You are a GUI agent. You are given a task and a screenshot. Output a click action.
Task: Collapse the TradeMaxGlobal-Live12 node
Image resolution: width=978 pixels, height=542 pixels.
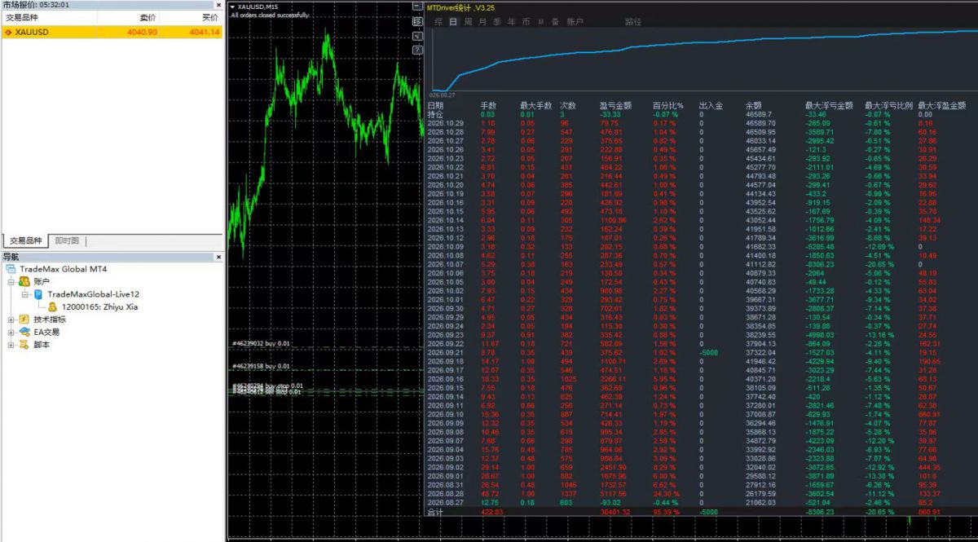24,294
